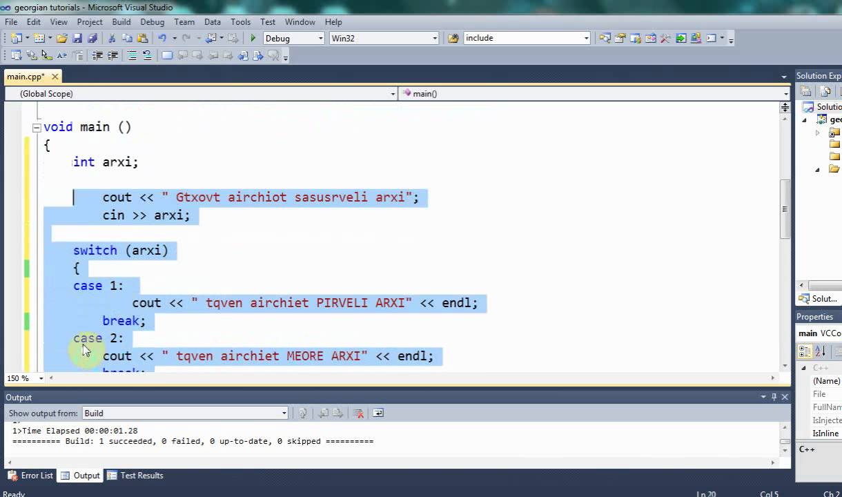Click the Navigate Backward icon
Screen dimensions: 842x497
210,38
